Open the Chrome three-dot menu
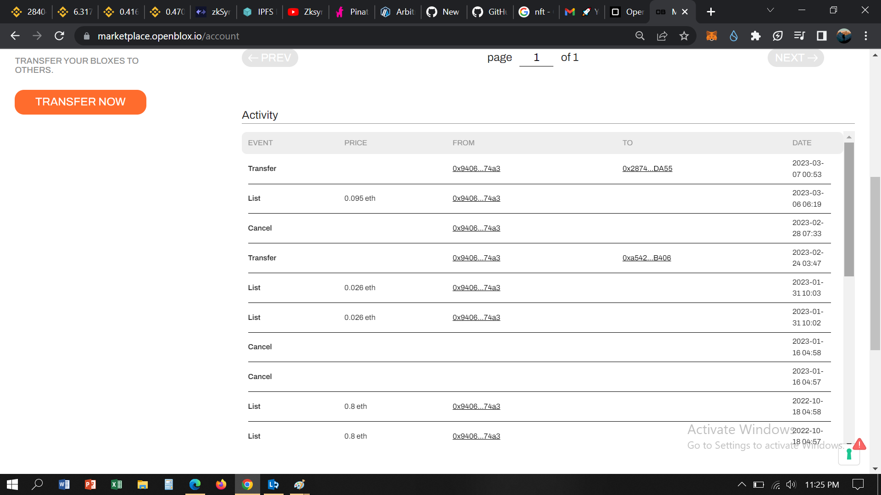This screenshot has width=881, height=495. click(865, 36)
